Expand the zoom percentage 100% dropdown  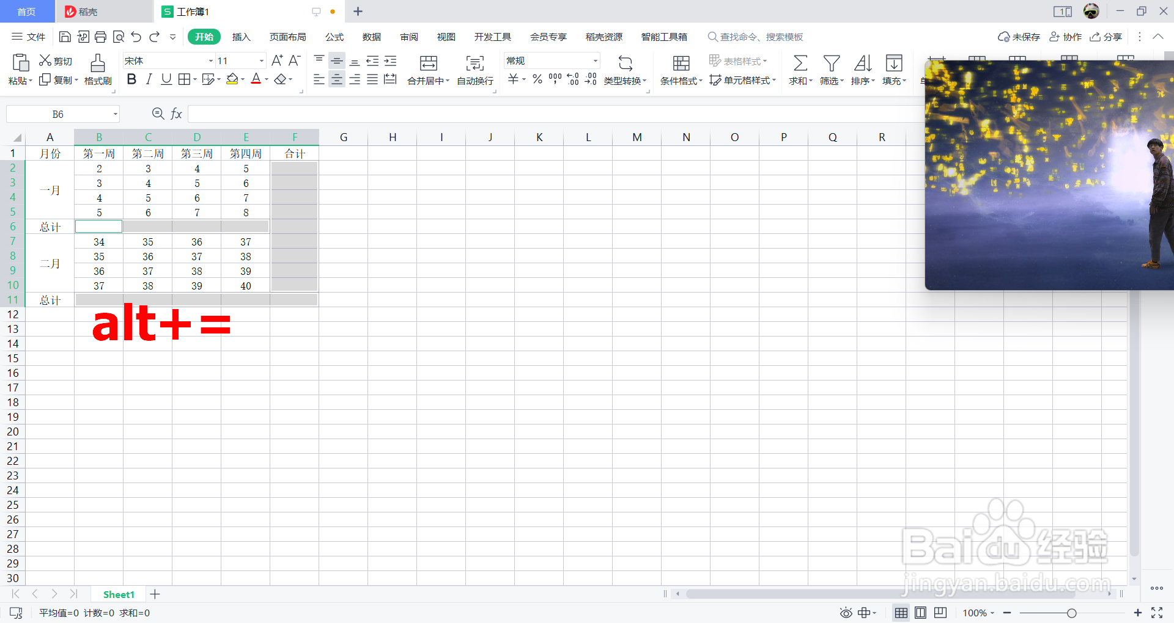992,613
